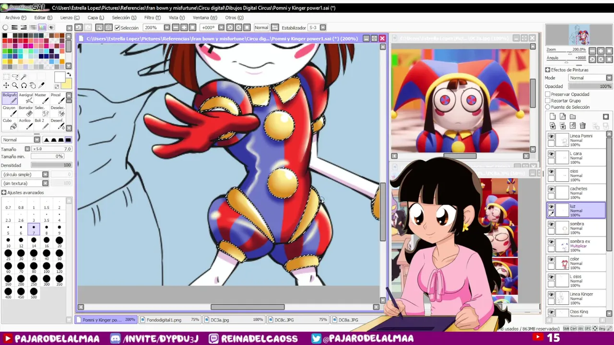Hide the Linea Pomni layer
The width and height of the screenshot is (614, 345).
[x=551, y=137]
